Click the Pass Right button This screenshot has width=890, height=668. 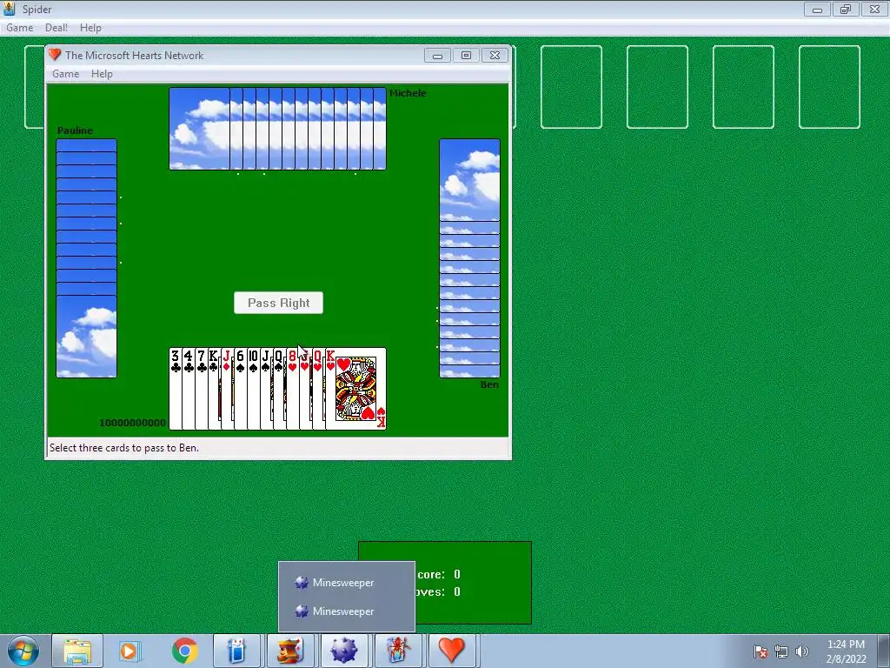tap(279, 303)
